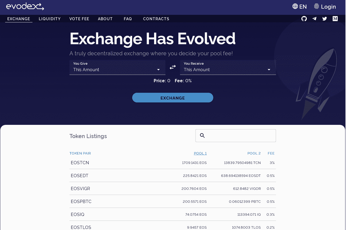Viewport: 346px width, 230px height.
Task: Switch to the EXCHANGE tab
Action: 19,19
